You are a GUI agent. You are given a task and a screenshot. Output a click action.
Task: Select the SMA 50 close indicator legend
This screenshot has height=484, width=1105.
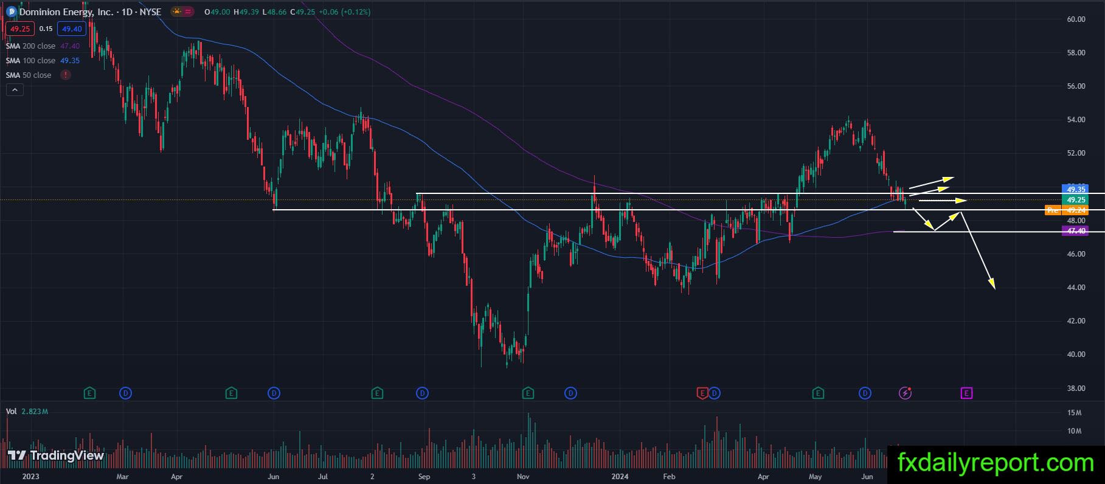click(29, 75)
